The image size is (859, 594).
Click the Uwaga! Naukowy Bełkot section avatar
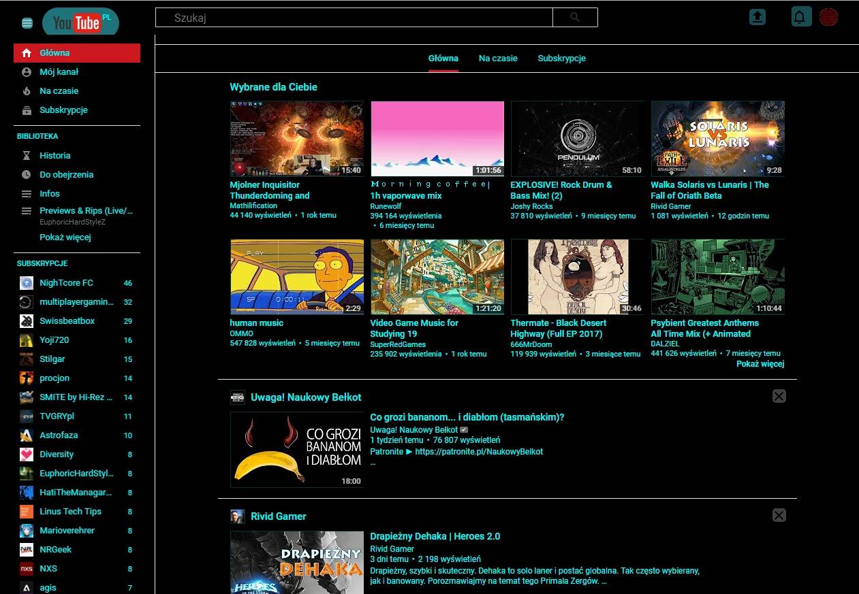[237, 397]
